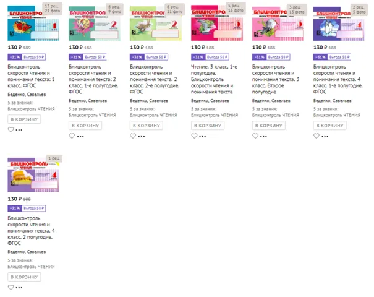Open more options dots for 1 класс book
This screenshot has width=374, height=297.
pos(19,130)
